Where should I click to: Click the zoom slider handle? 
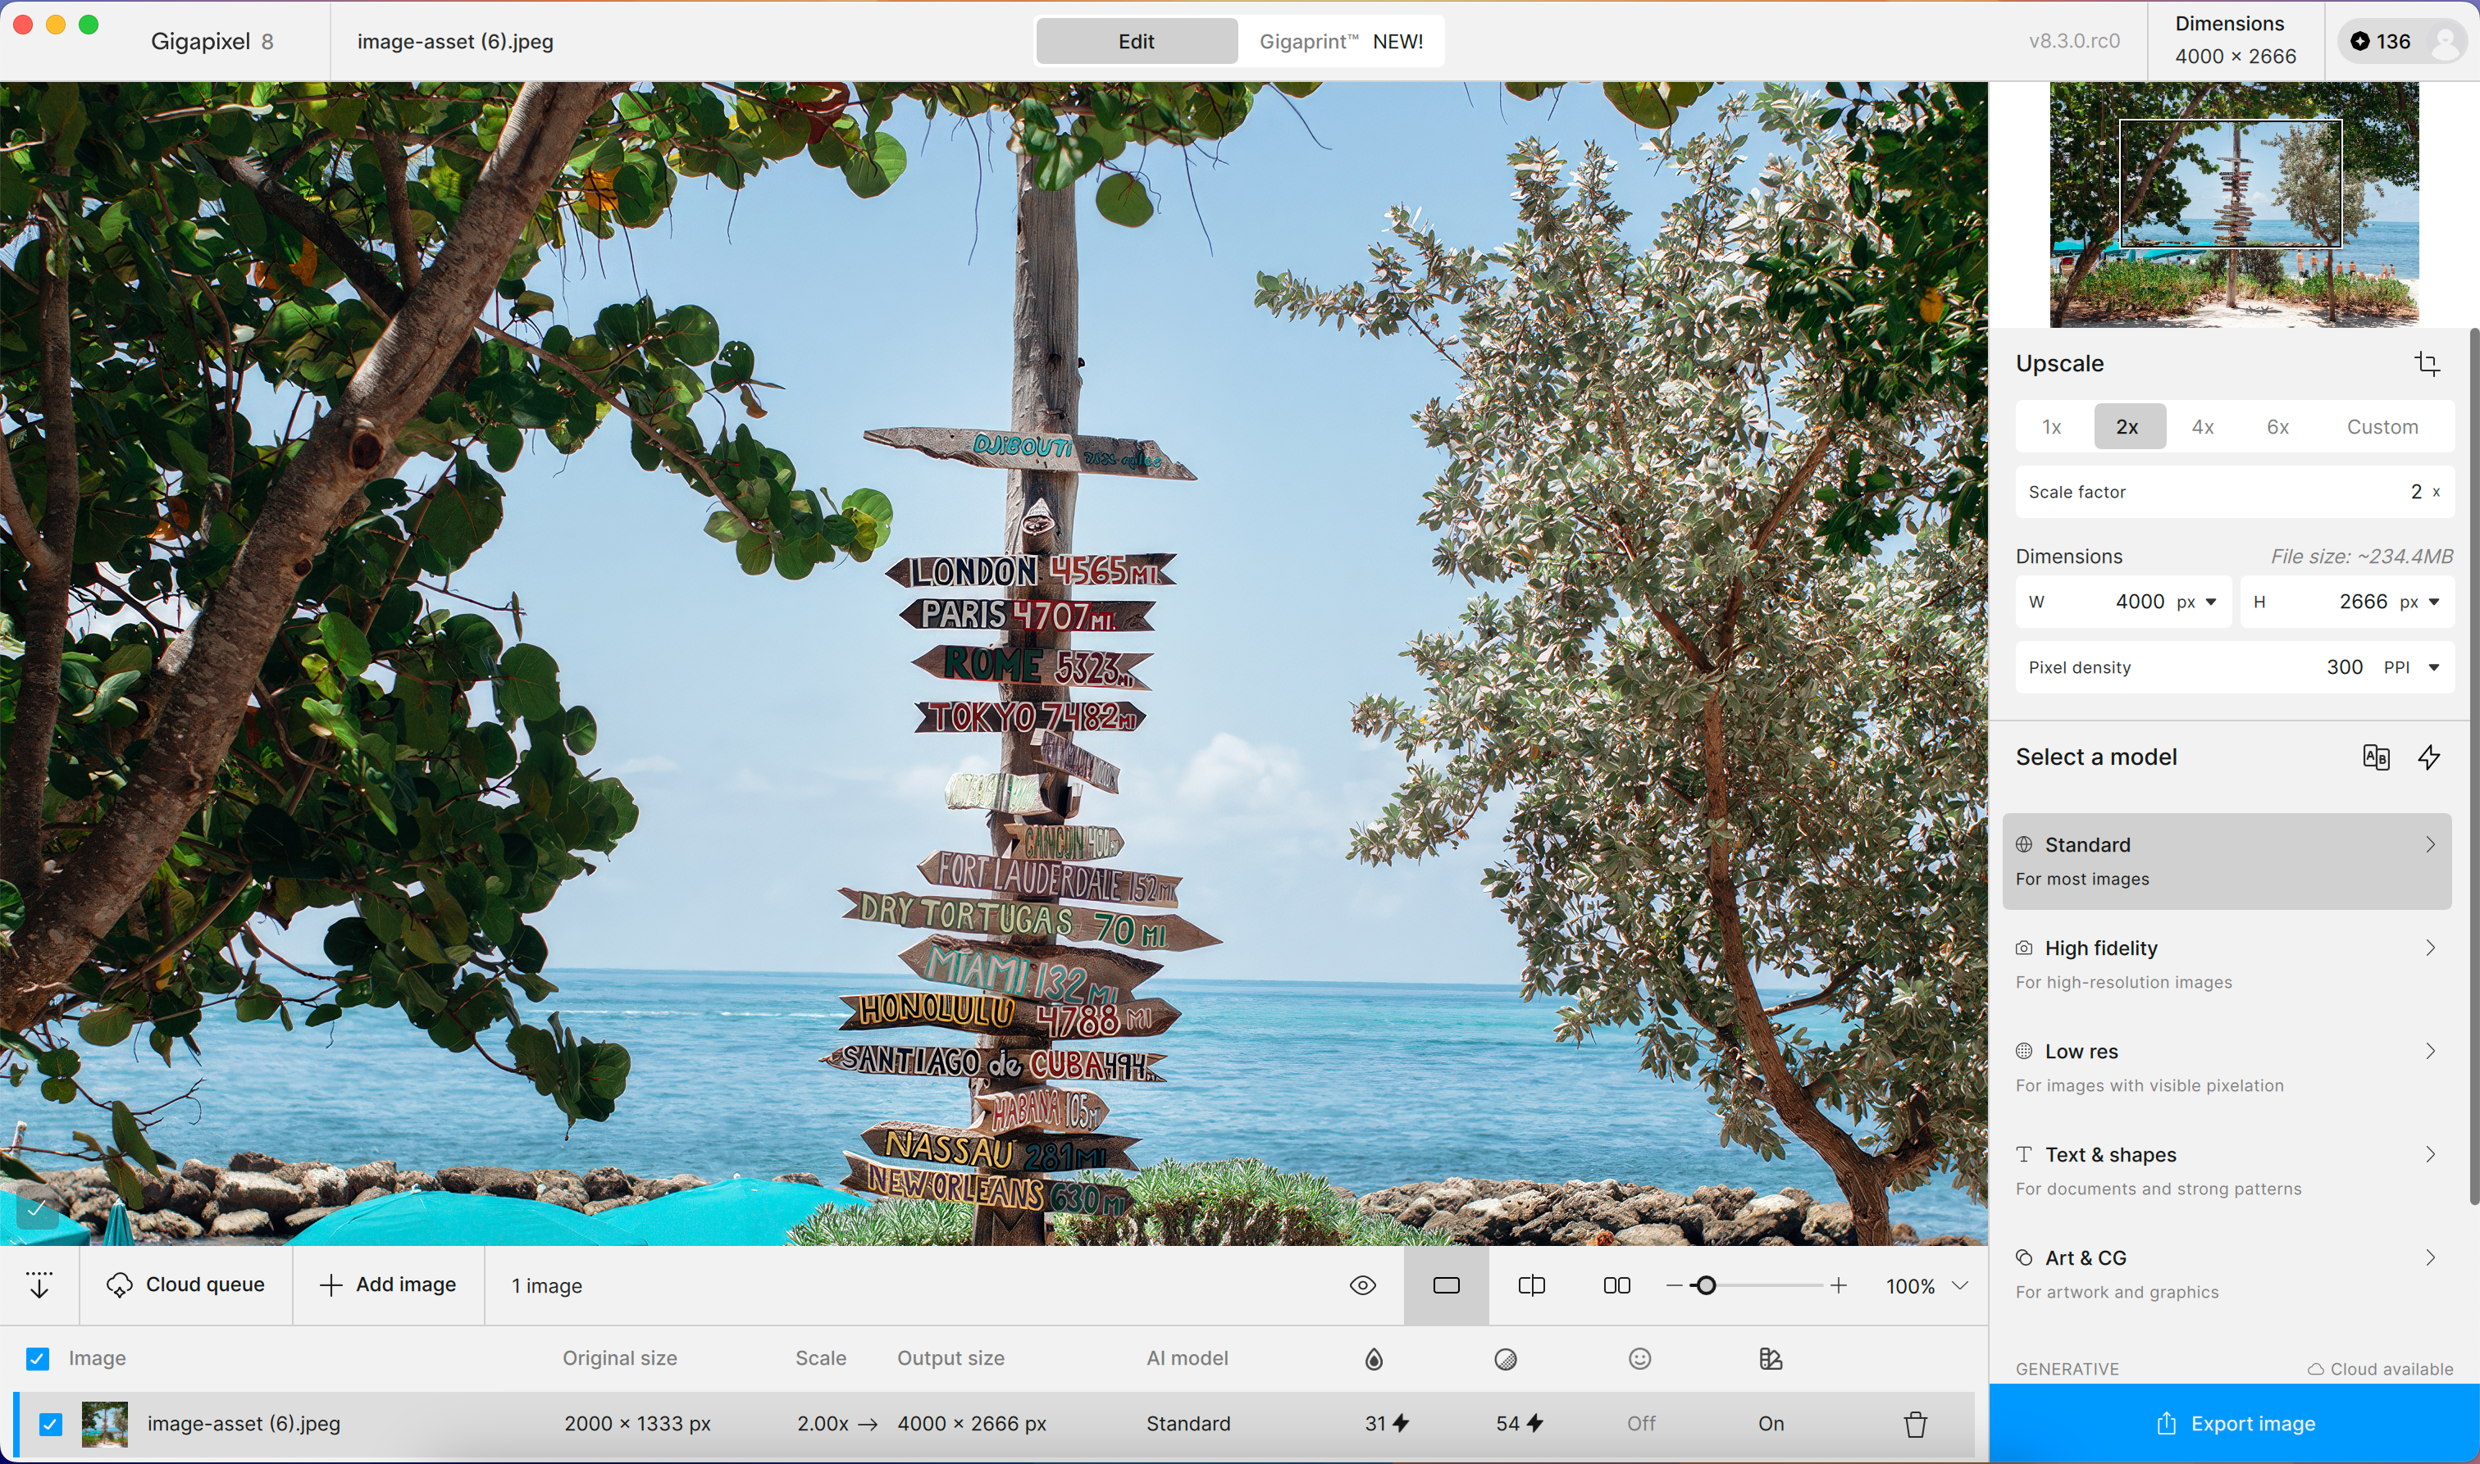(1705, 1285)
